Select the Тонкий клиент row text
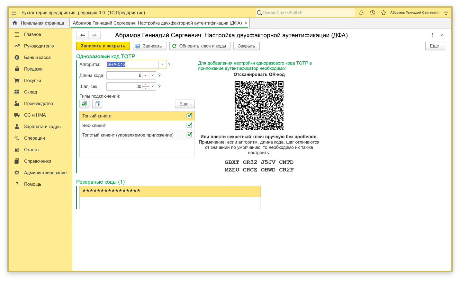The image size is (460, 281). (97, 116)
